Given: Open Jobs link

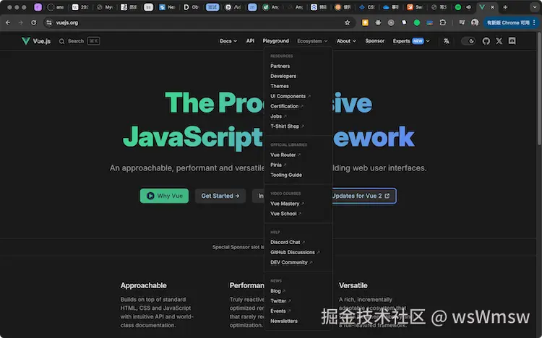Looking at the screenshot, I should click(278, 116).
